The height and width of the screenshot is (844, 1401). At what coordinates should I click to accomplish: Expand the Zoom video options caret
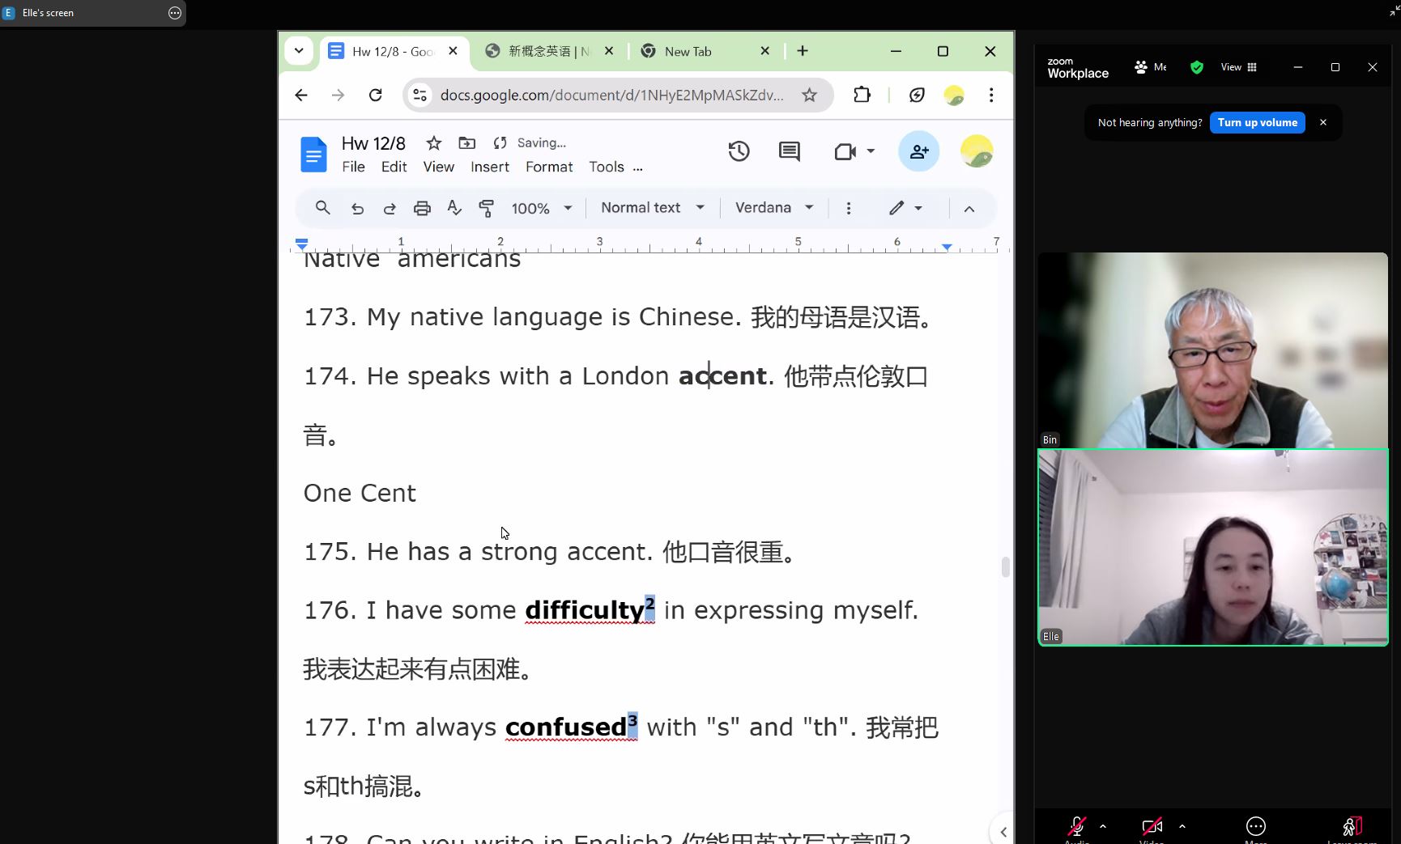(x=1182, y=826)
